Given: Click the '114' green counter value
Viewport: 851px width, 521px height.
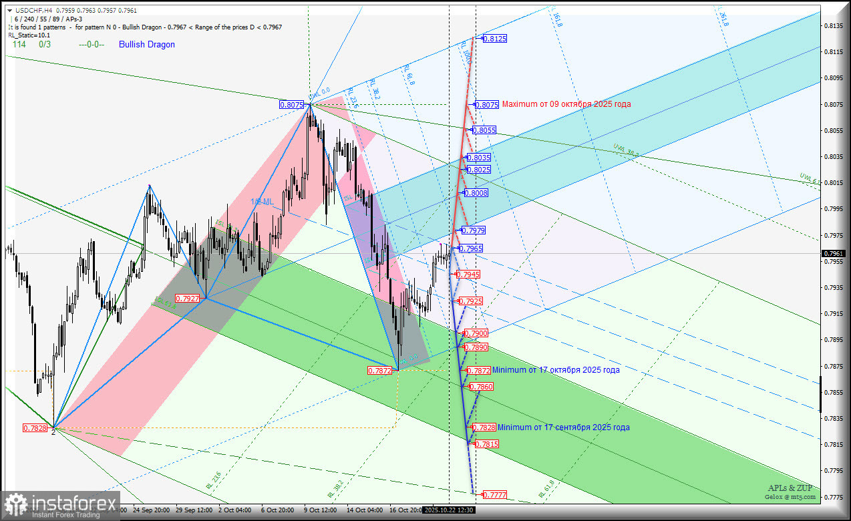Looking at the screenshot, I should [x=19, y=45].
